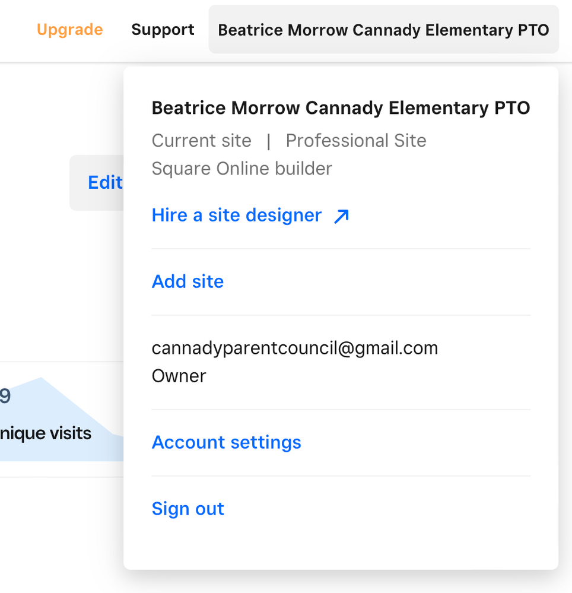Click the Square Online builder text
The height and width of the screenshot is (593, 572).
click(x=241, y=169)
